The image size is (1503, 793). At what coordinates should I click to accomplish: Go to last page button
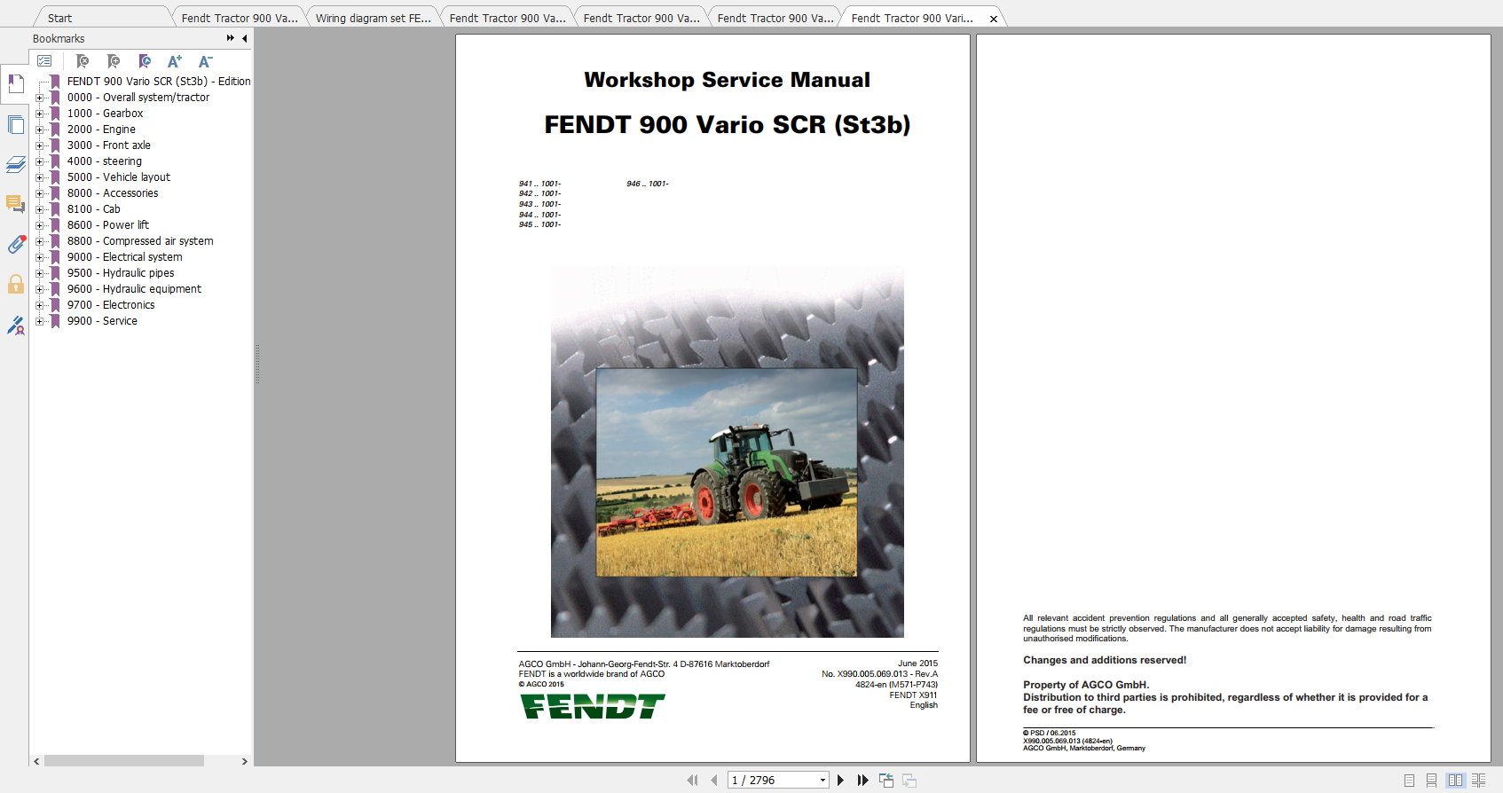862,780
